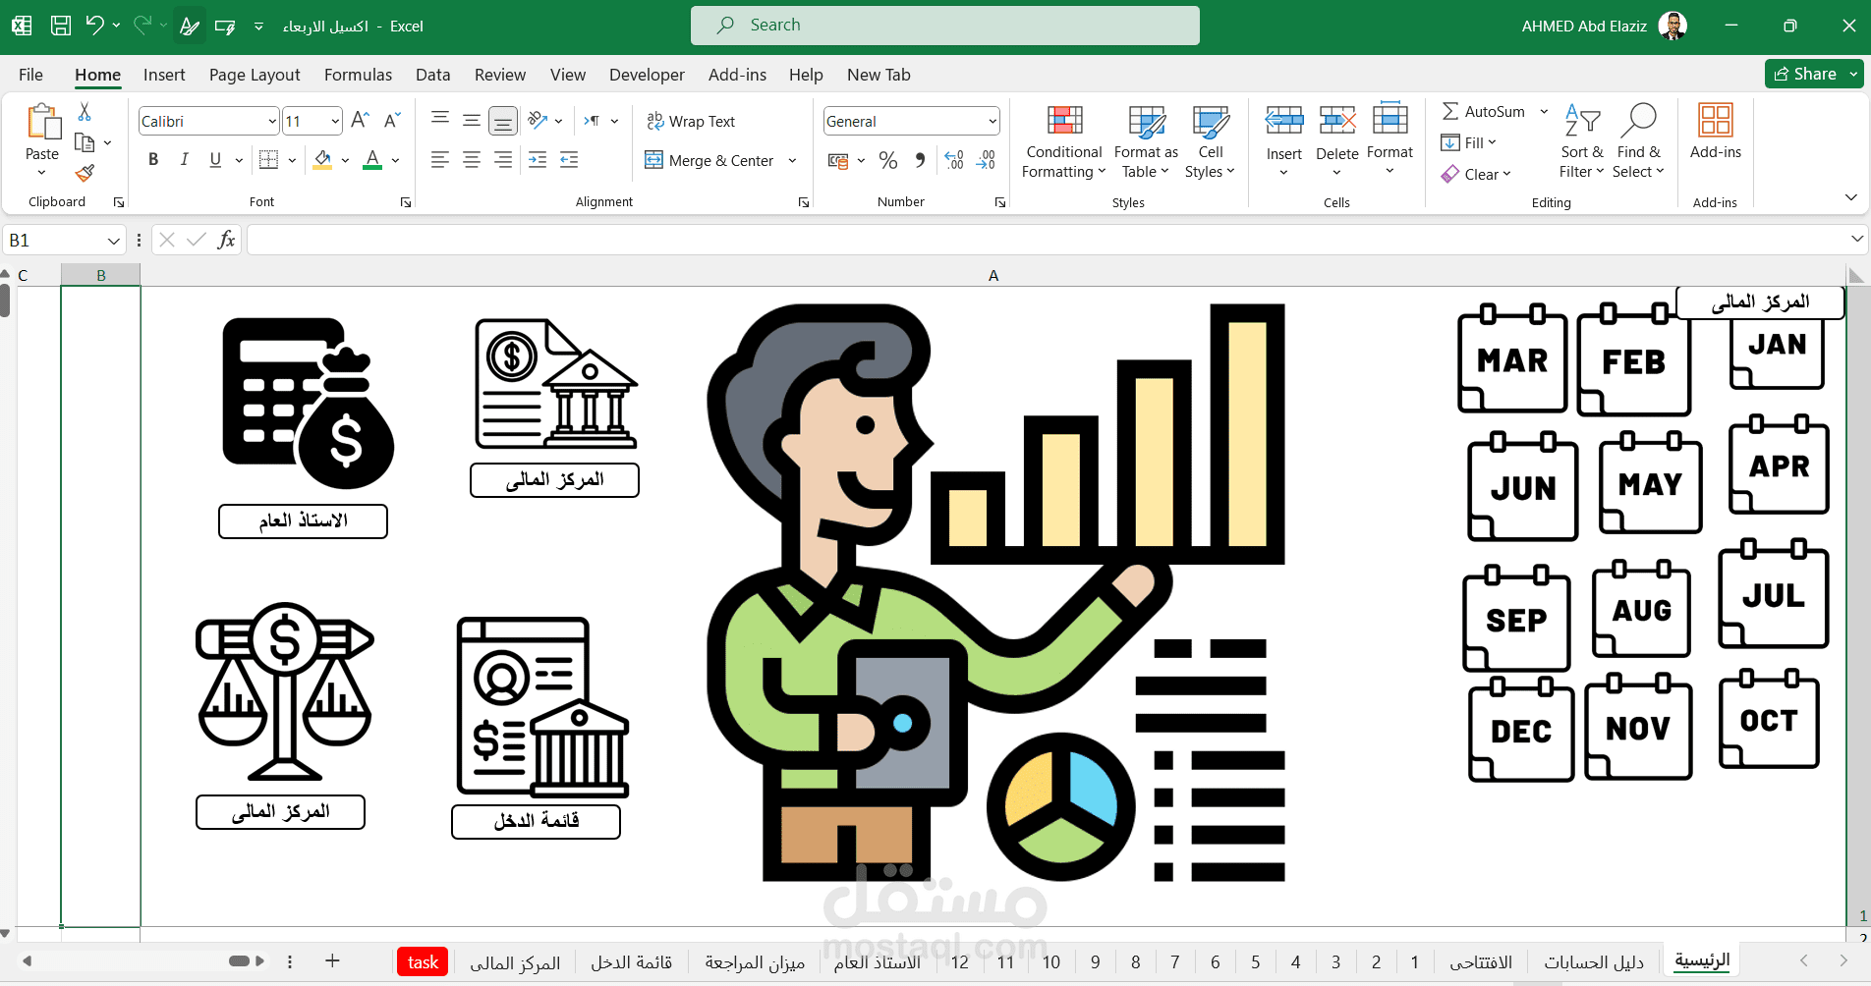Click the Increase Decimal icon
This screenshot has width=1871, height=986.
point(953,160)
